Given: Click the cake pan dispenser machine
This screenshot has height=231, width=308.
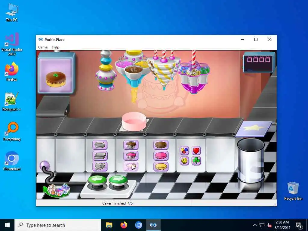Looking at the screenshot, I should (x=106, y=71).
